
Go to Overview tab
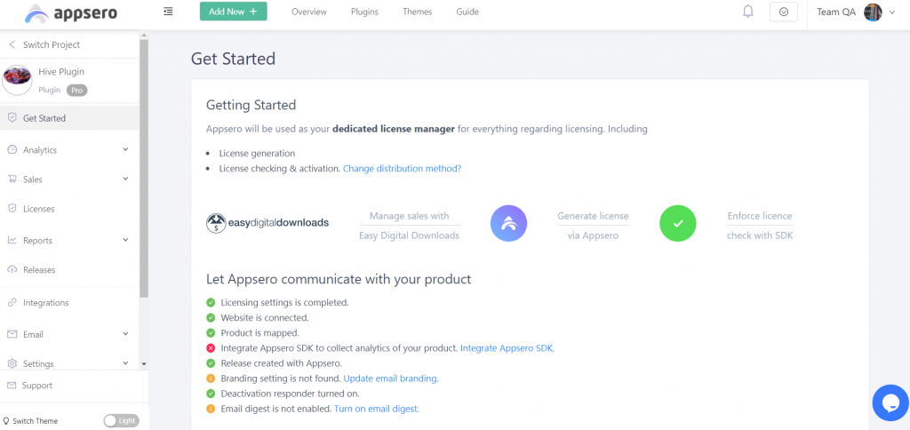tap(308, 12)
